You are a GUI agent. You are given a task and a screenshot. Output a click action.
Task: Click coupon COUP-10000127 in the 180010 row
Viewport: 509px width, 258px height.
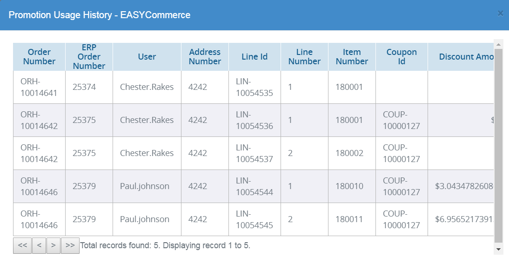pos(401,186)
